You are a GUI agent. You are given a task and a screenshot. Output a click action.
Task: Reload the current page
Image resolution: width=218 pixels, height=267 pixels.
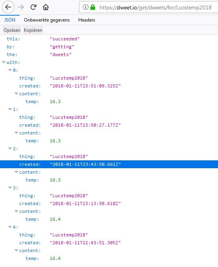(x=33, y=7)
